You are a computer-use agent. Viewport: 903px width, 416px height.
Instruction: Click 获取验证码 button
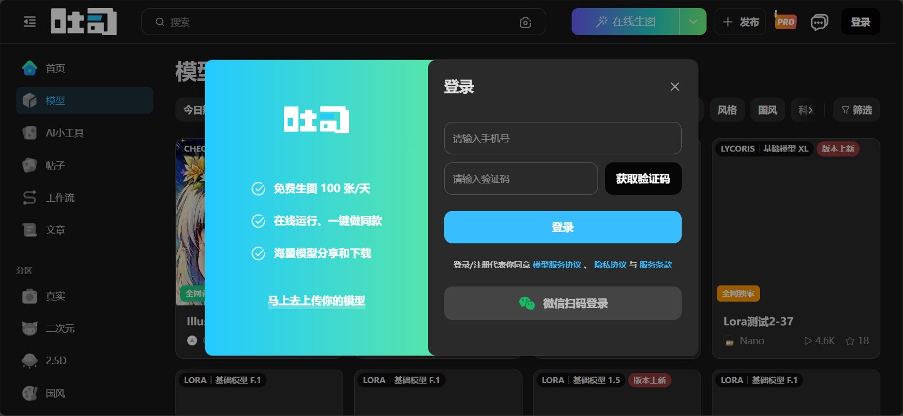(643, 179)
